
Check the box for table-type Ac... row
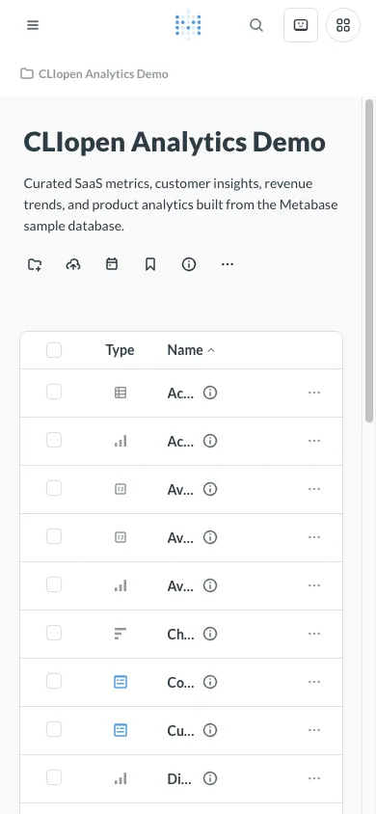54,392
